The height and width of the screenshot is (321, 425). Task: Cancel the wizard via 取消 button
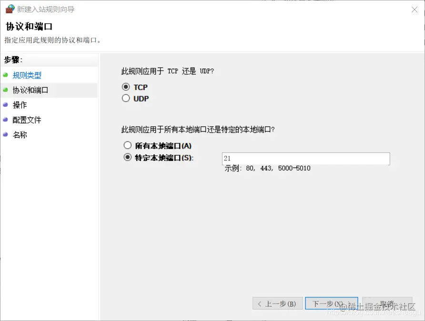point(387,303)
